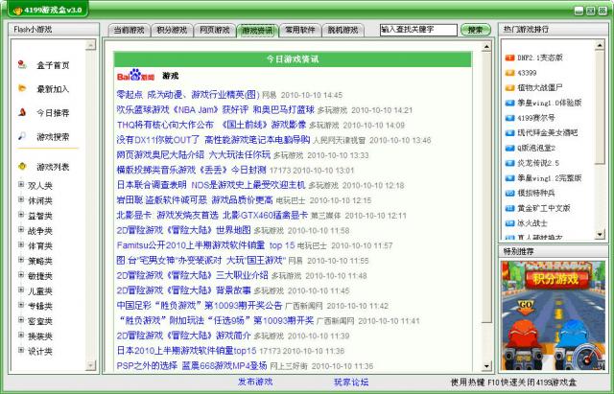Open the 网页游戏 tab
Image resolution: width=614 pixels, height=394 pixels.
pyautogui.click(x=215, y=30)
